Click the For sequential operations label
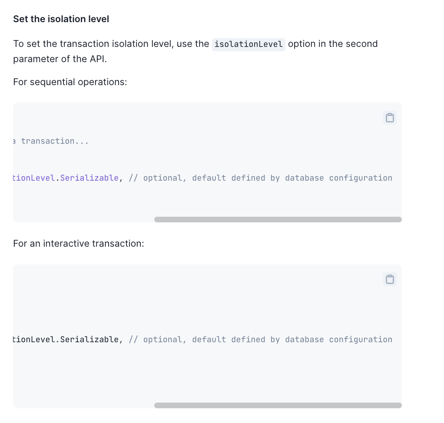The image size is (444, 423). tap(70, 82)
